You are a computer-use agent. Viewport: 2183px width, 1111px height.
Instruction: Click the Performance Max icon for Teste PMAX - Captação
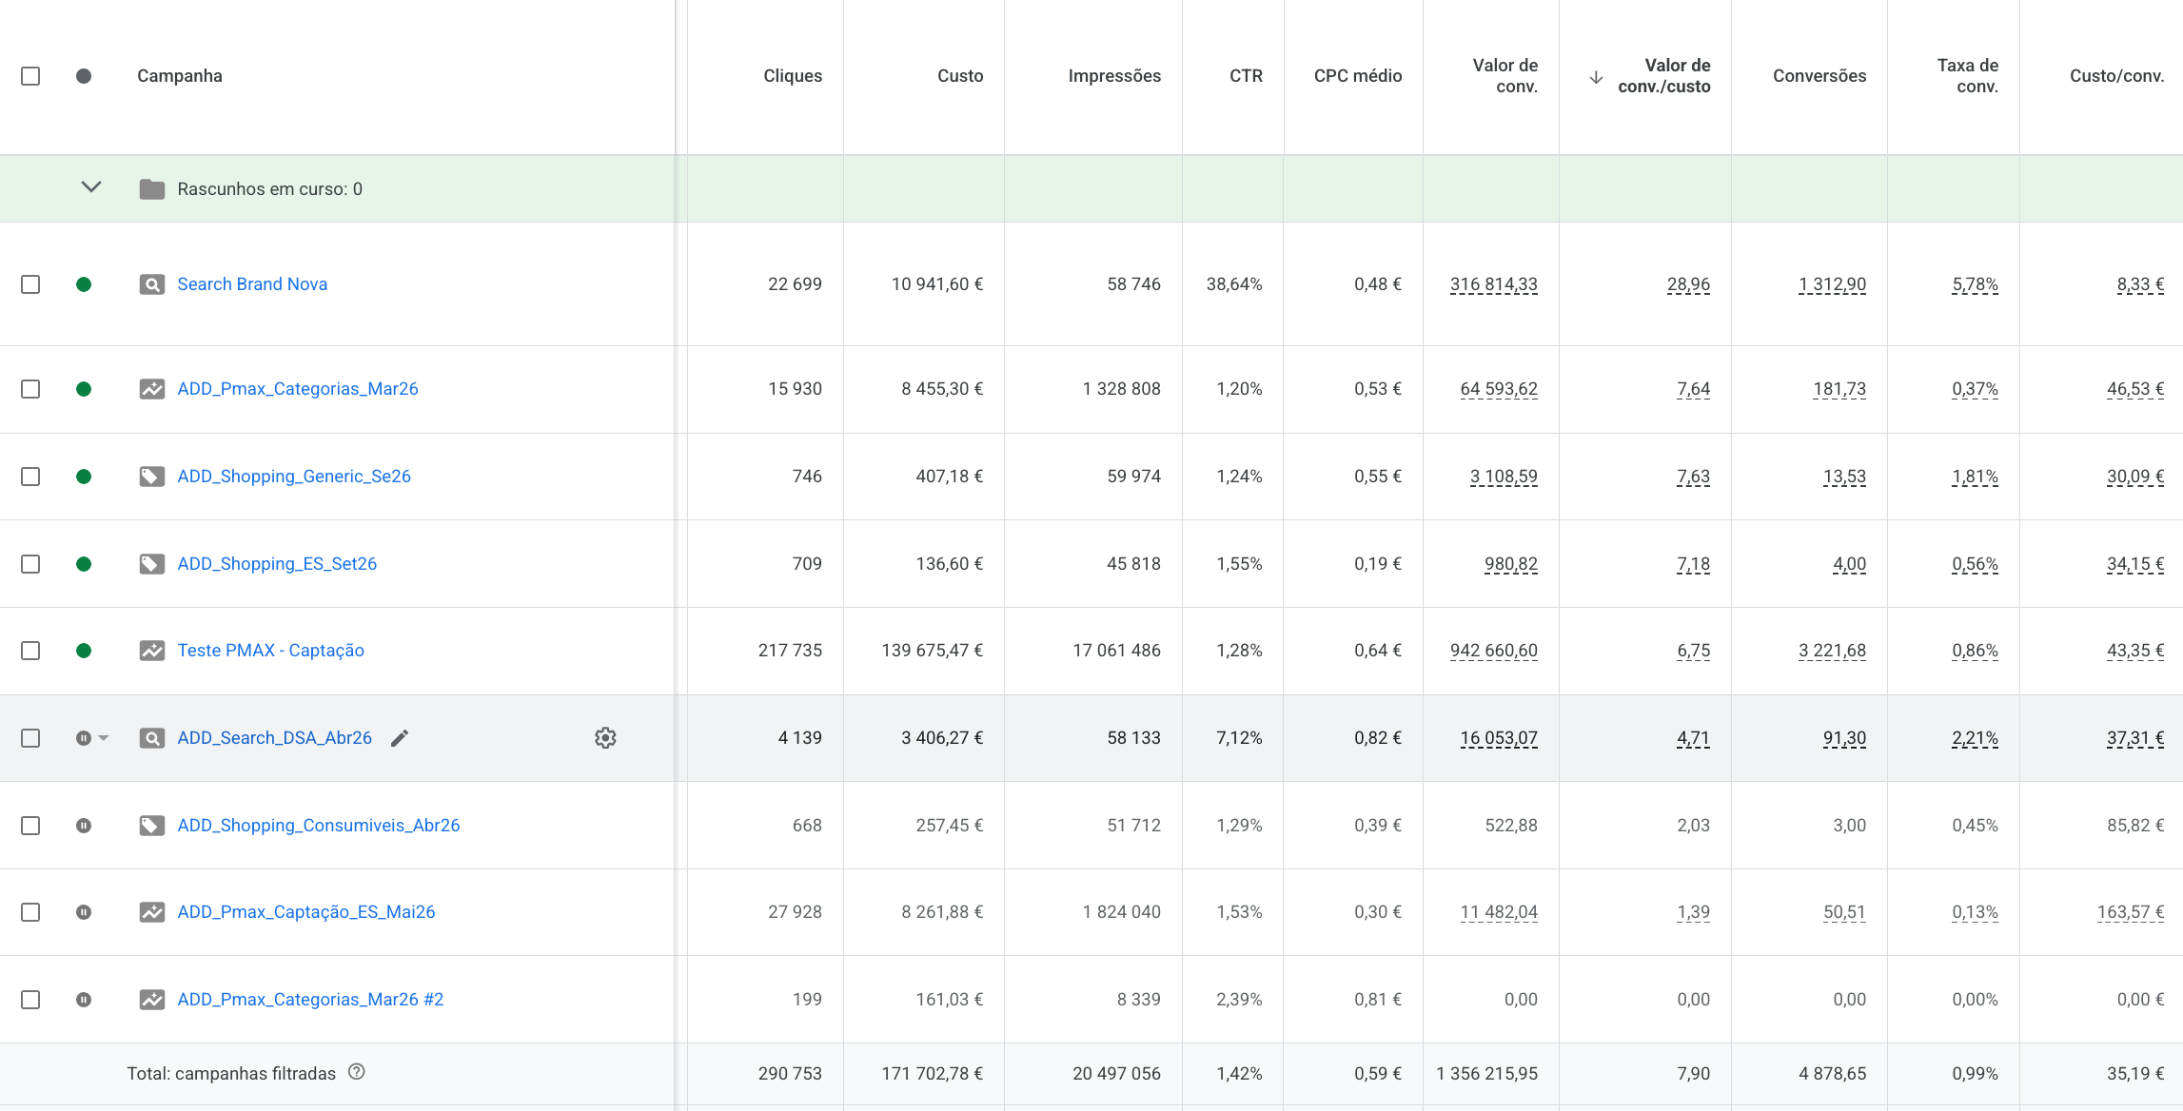point(152,651)
